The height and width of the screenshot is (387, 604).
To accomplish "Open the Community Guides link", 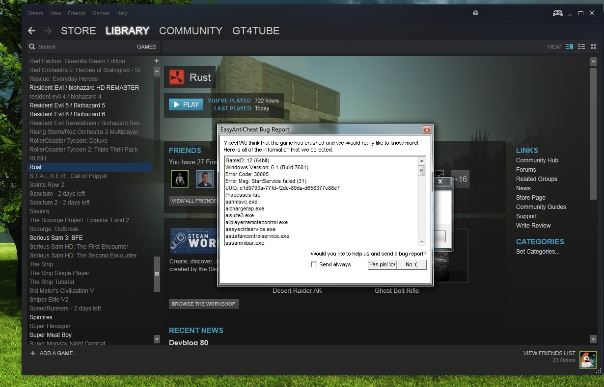I will pyautogui.click(x=541, y=207).
